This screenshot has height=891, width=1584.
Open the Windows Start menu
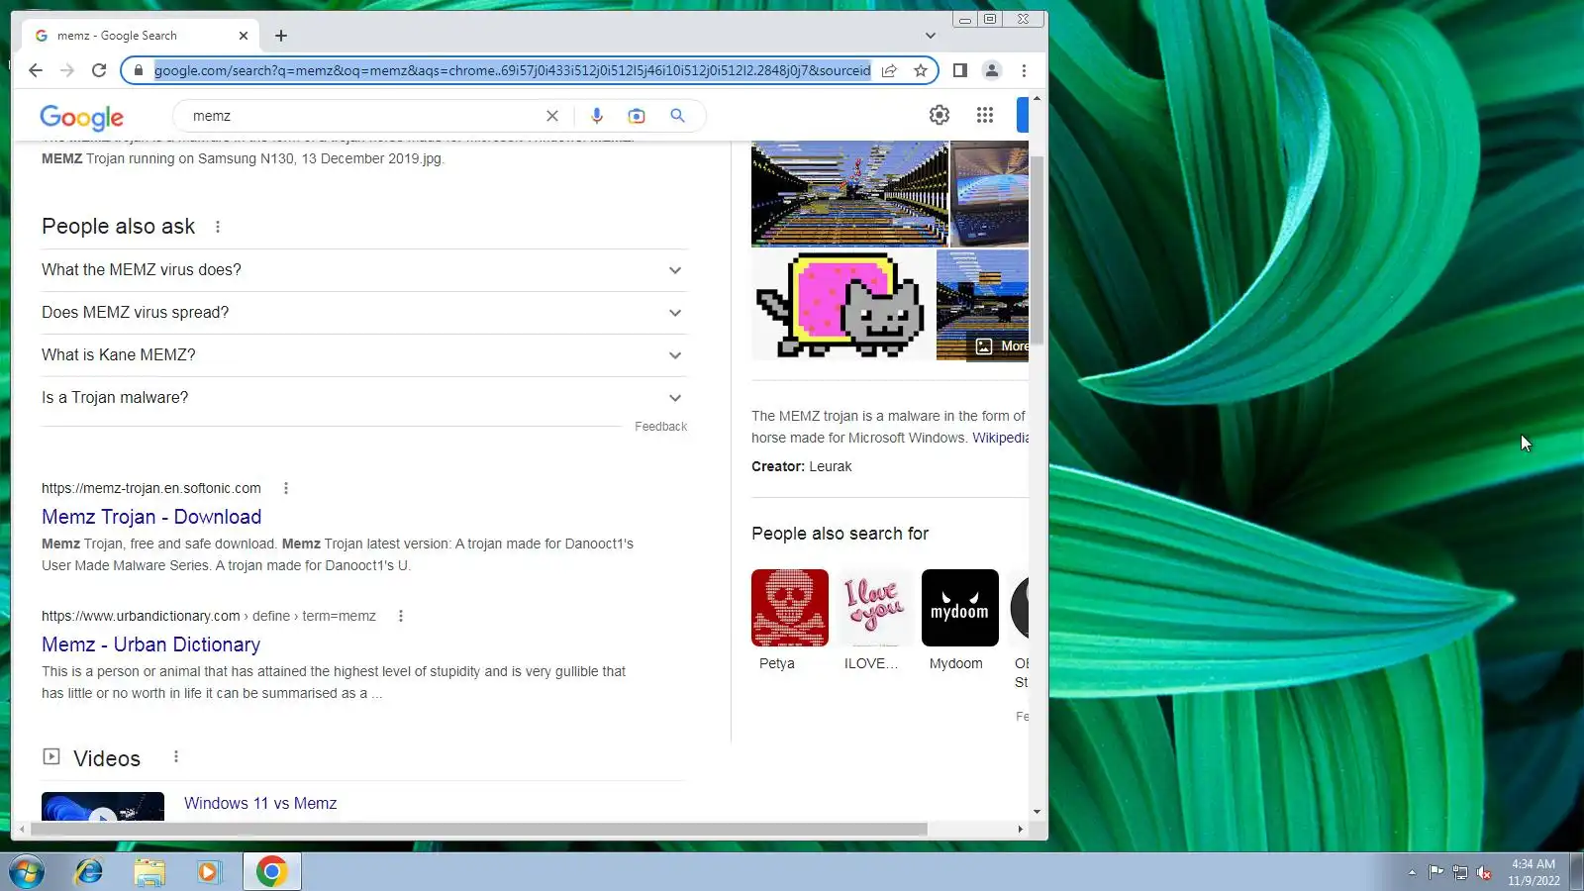pos(27,872)
